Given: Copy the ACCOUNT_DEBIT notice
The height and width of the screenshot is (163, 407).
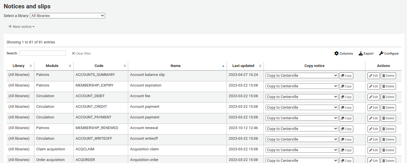Looking at the screenshot, I should (346, 97).
